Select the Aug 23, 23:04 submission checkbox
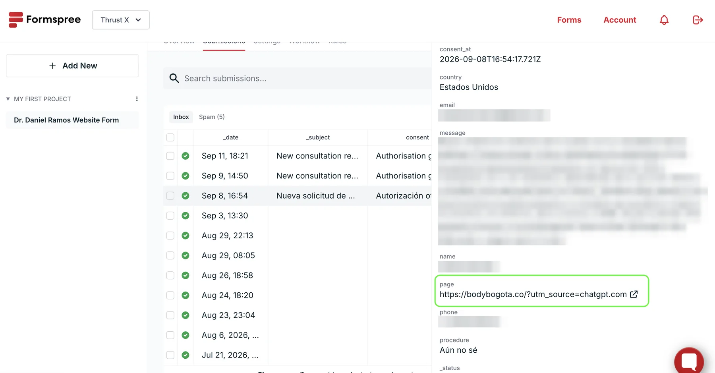The height and width of the screenshot is (373, 715). 170,315
